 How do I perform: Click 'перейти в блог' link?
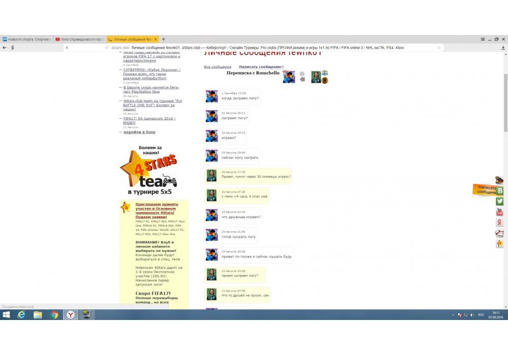(x=139, y=132)
